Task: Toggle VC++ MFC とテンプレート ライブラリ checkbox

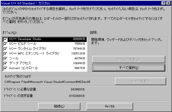Action: coord(5,54)
